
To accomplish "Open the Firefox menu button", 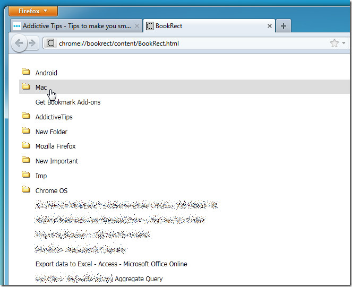I will 33,11.
